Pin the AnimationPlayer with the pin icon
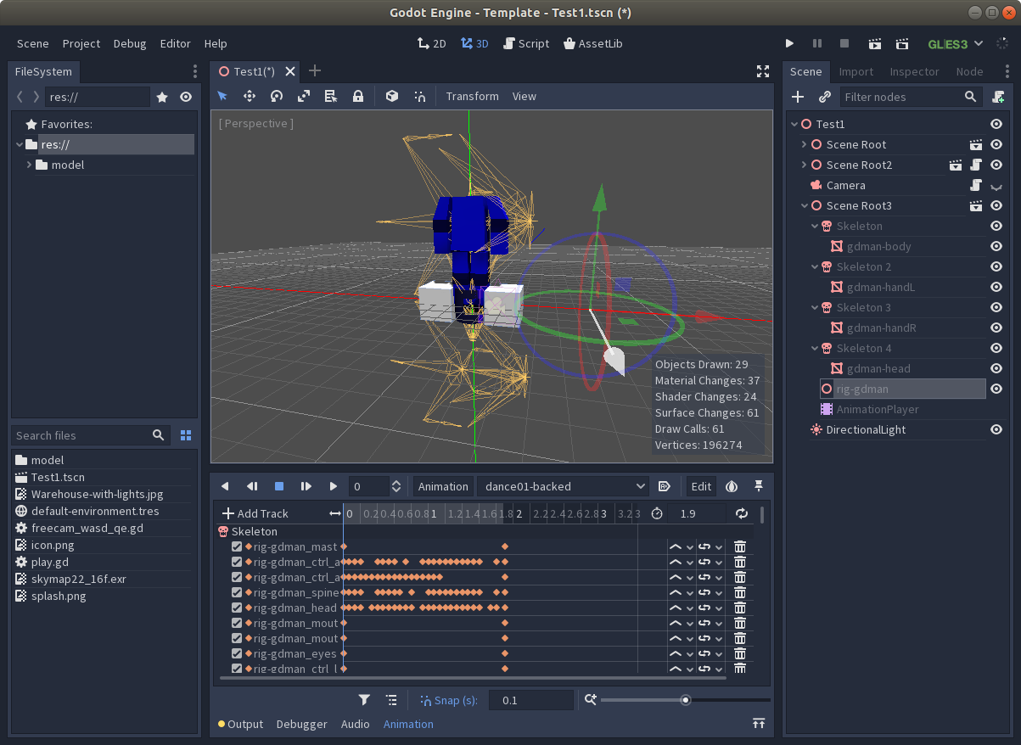Screen dimensions: 1021x745 [758, 485]
